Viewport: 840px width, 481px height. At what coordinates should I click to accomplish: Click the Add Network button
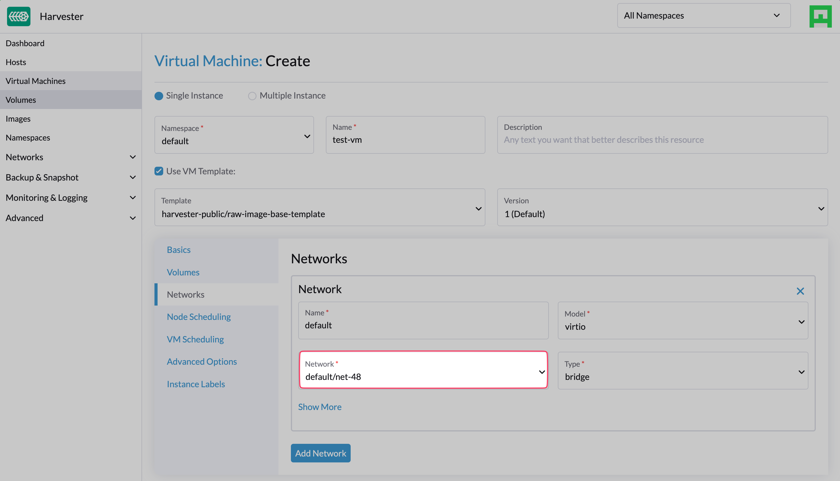pyautogui.click(x=320, y=453)
